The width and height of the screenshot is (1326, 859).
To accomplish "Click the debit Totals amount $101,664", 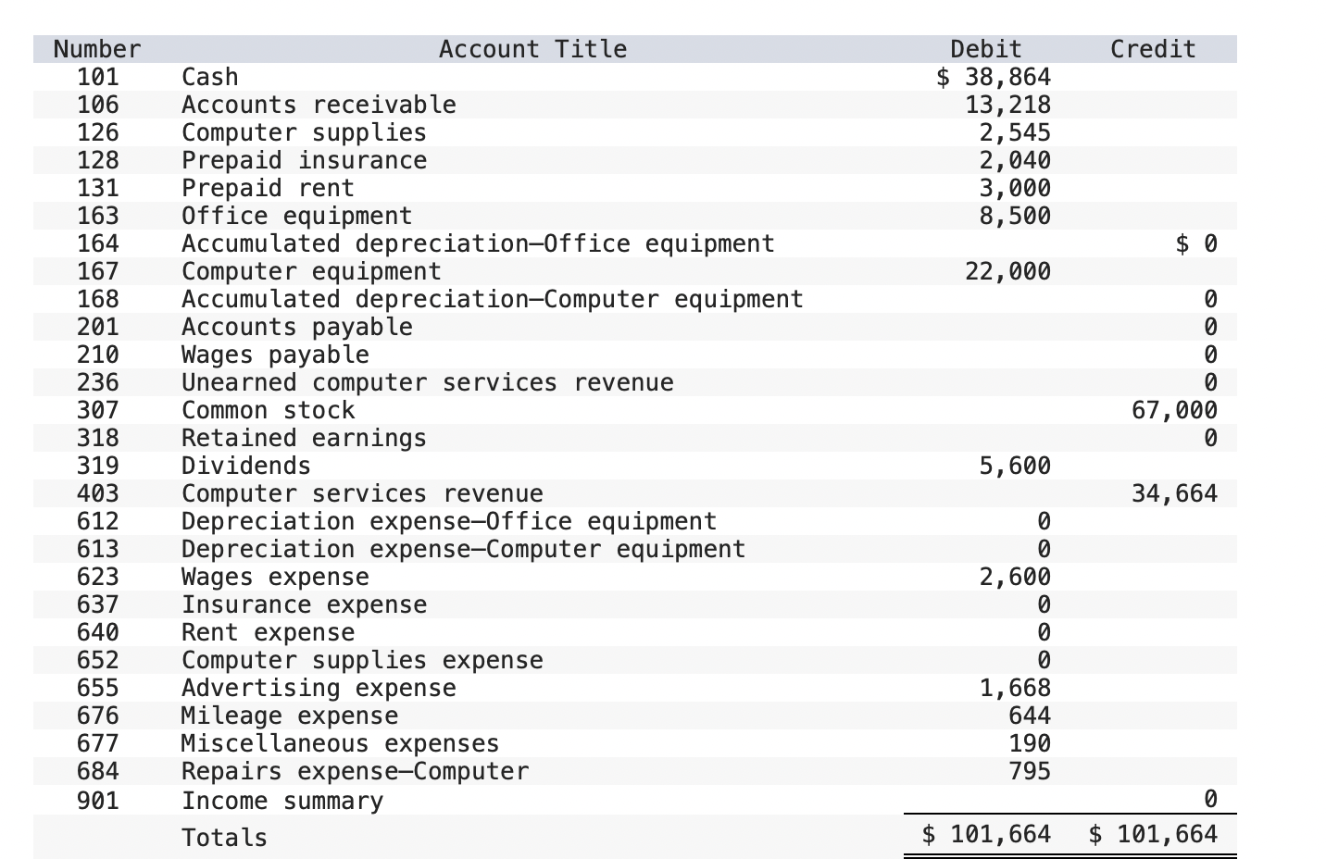I will pyautogui.click(x=983, y=833).
